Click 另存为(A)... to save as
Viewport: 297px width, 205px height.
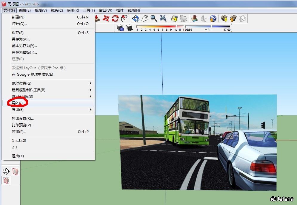[x=21, y=39]
